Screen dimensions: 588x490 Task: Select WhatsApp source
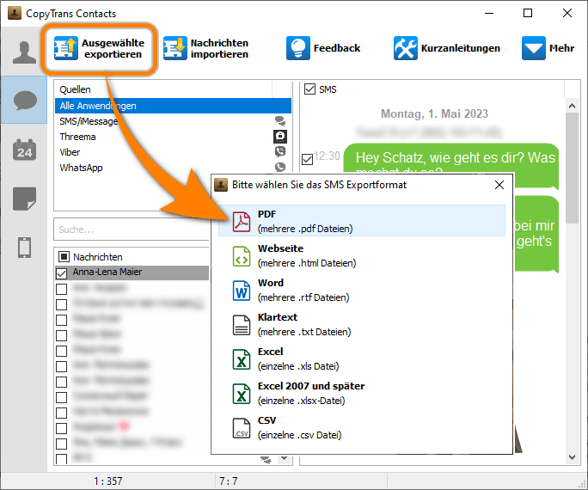click(x=173, y=168)
